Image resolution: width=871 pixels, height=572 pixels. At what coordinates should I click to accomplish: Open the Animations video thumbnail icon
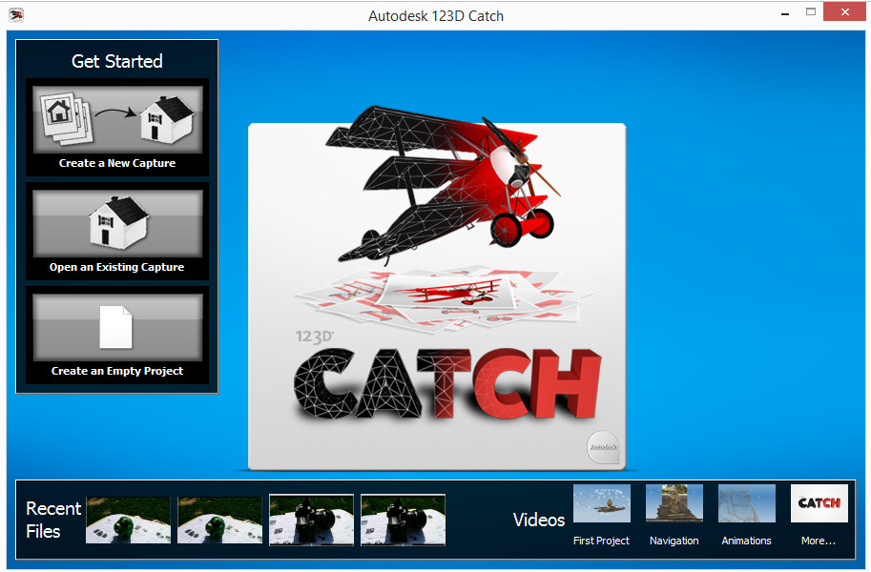746,503
